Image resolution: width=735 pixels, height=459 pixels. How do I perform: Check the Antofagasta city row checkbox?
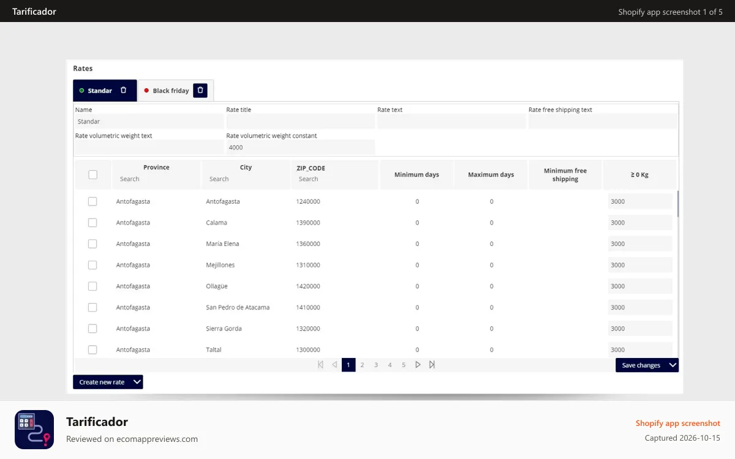(x=92, y=201)
